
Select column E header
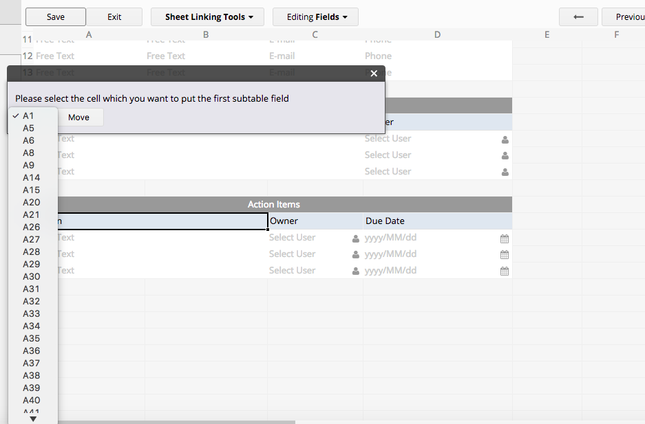547,35
